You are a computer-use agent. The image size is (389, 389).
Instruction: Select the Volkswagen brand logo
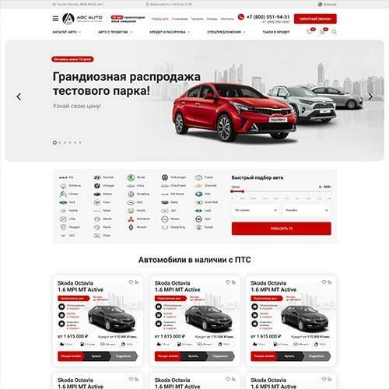(165, 177)
